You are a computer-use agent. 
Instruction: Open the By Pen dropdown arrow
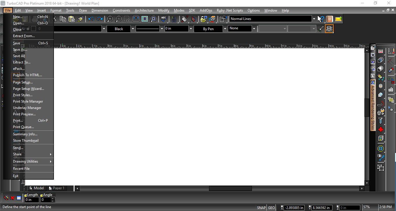tap(225, 29)
